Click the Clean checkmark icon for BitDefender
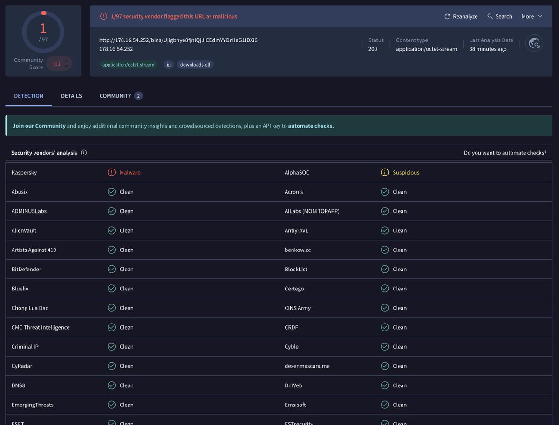559x425 pixels. pyautogui.click(x=111, y=269)
